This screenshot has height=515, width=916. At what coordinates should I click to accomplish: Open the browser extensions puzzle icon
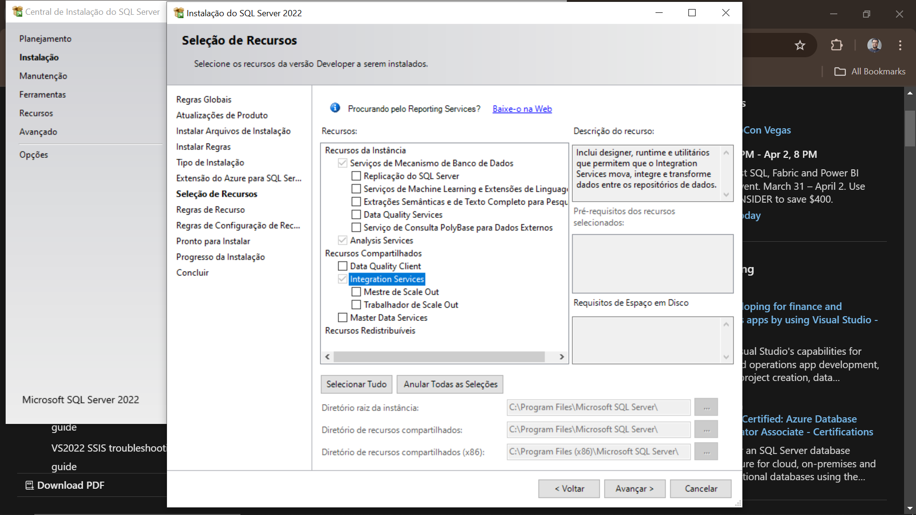tap(837, 45)
